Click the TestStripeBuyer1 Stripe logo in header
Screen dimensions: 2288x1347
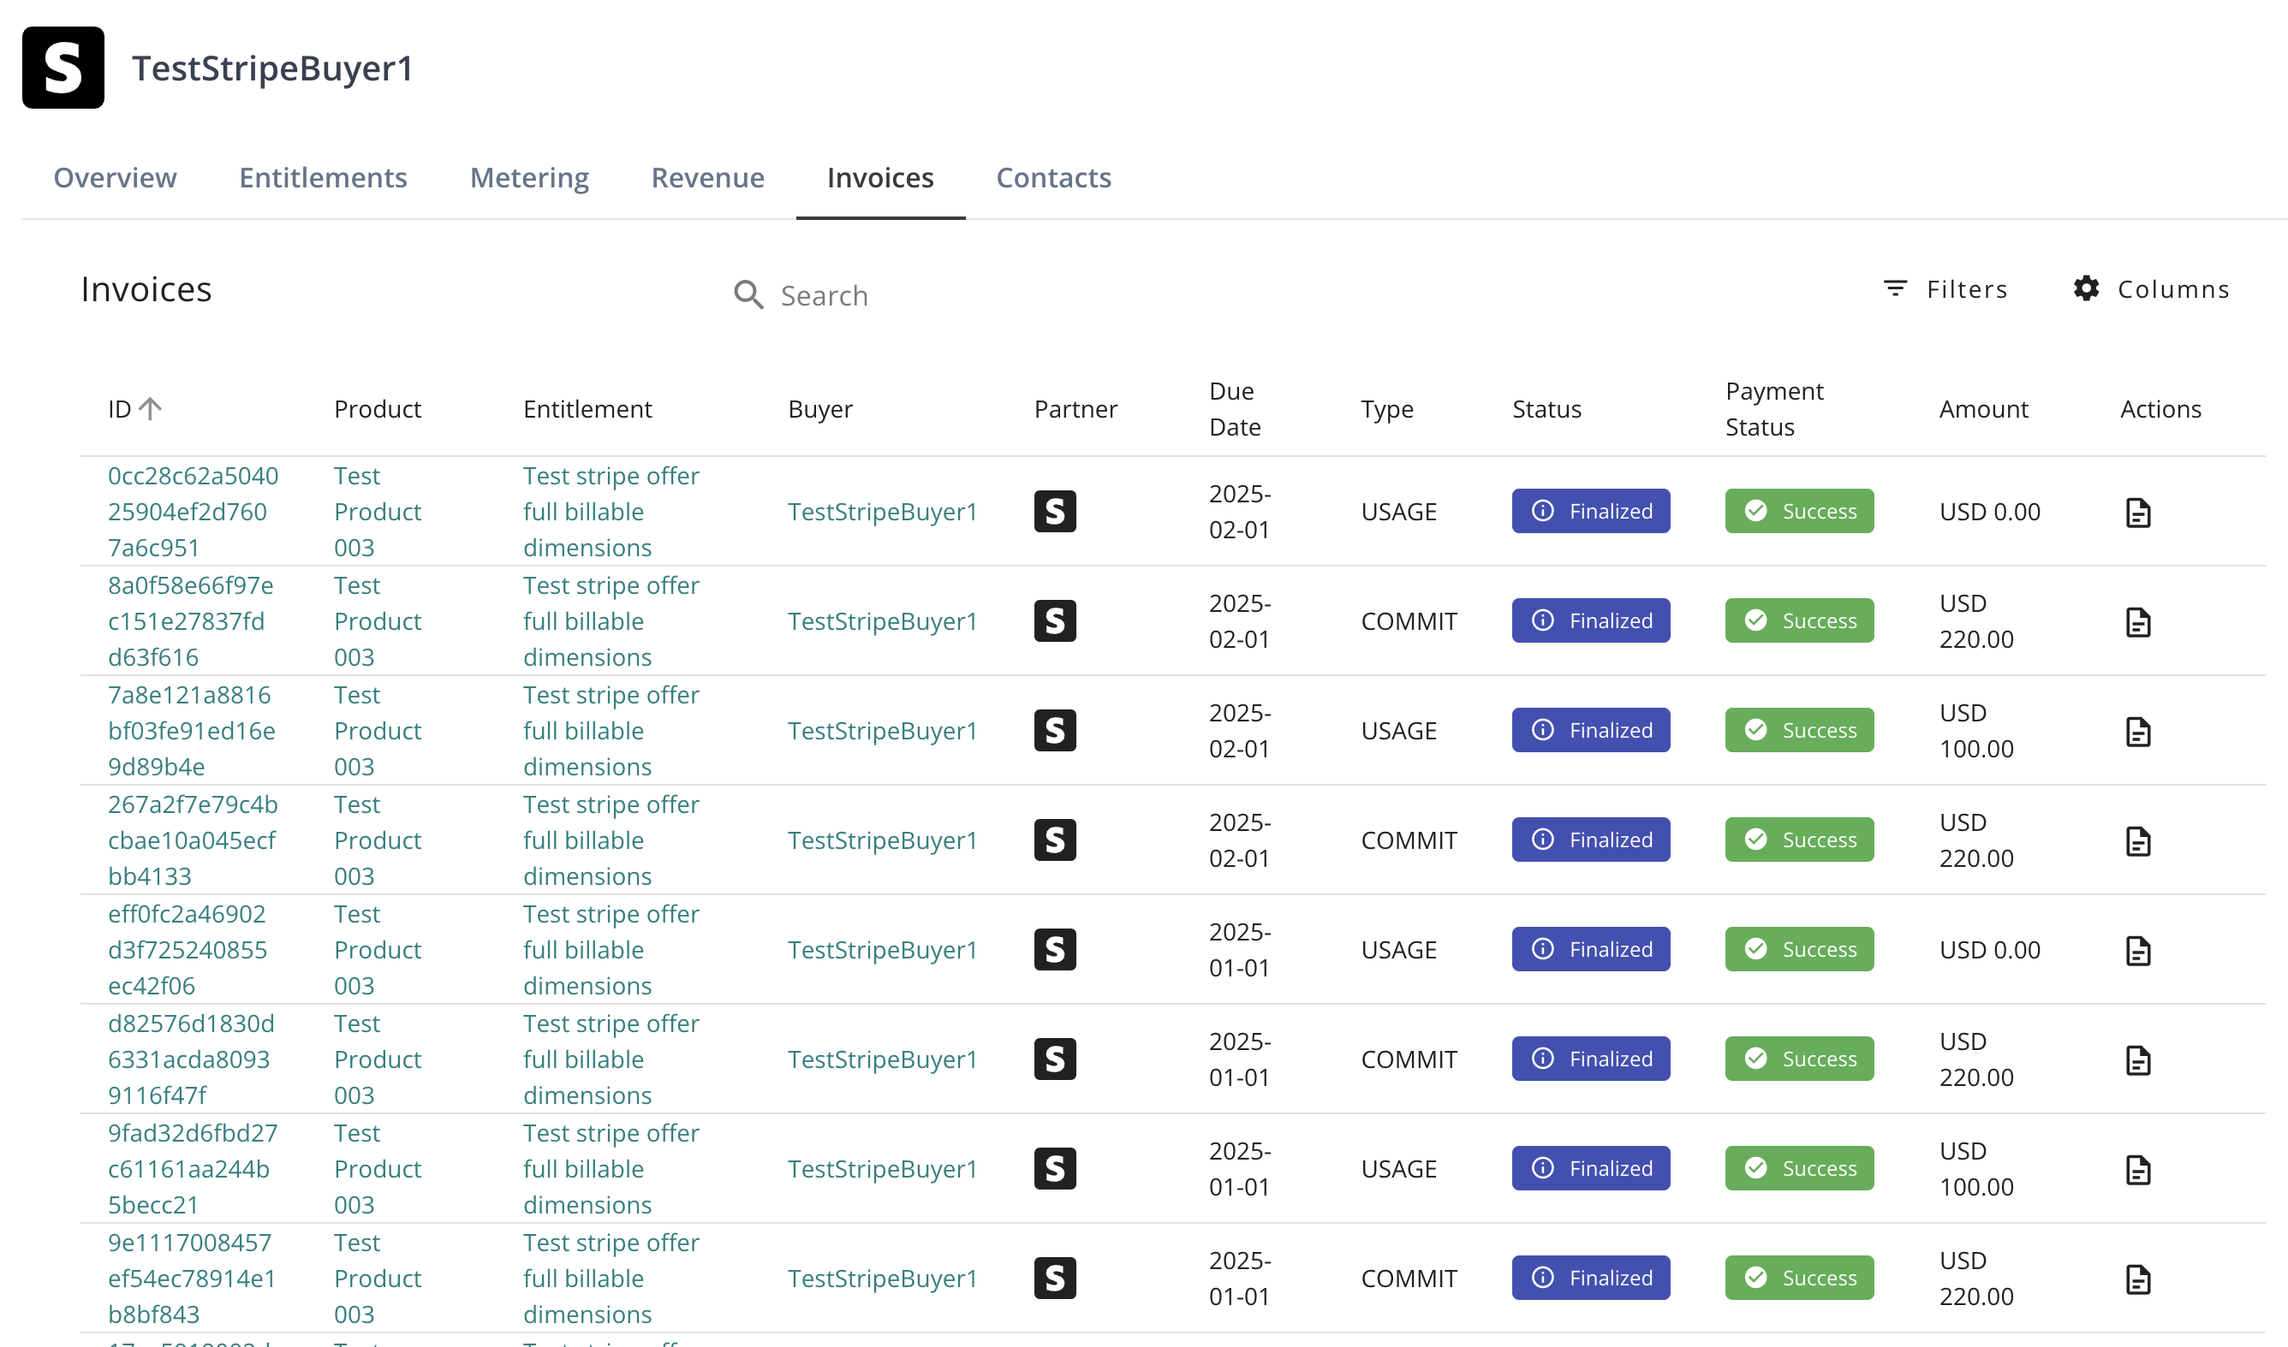(63, 68)
